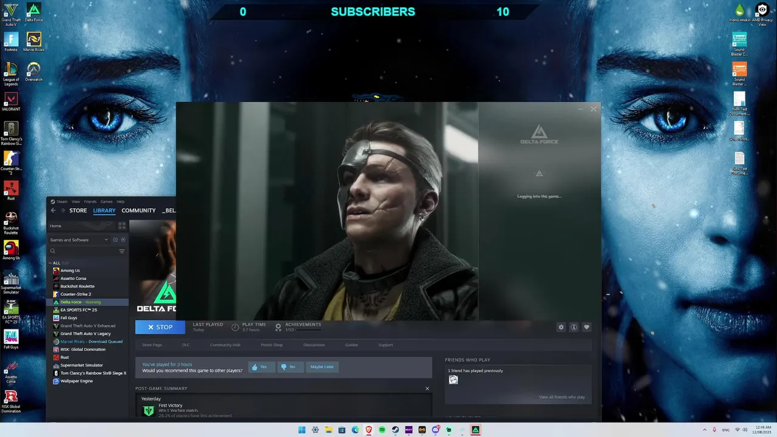Open Steam from the taskbar
The image size is (777, 437).
tap(395, 430)
